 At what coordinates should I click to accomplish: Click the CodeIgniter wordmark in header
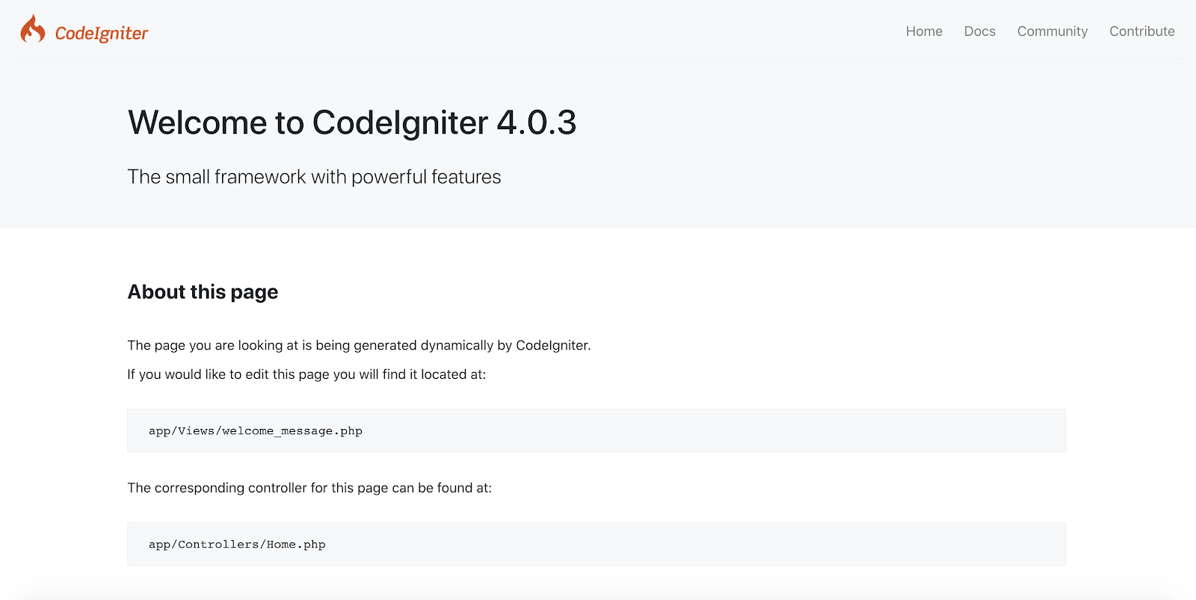(x=102, y=33)
